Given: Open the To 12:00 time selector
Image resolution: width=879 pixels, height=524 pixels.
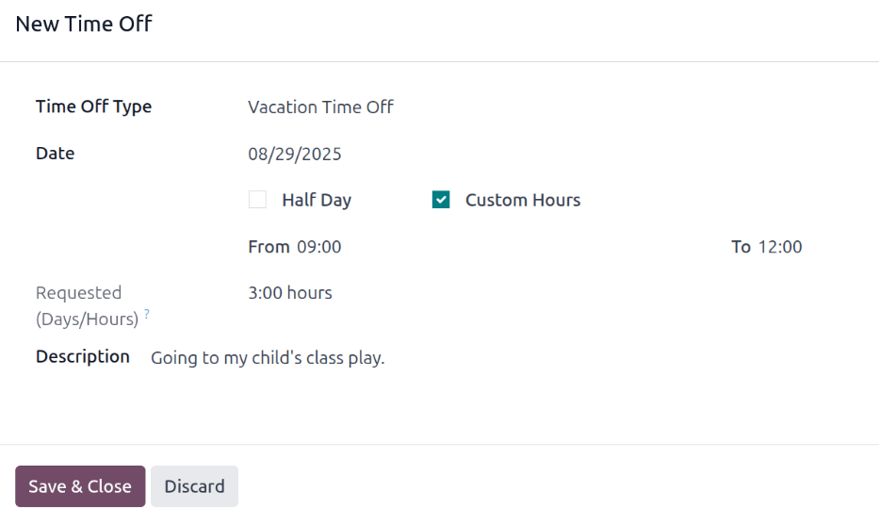Looking at the screenshot, I should tap(780, 247).
